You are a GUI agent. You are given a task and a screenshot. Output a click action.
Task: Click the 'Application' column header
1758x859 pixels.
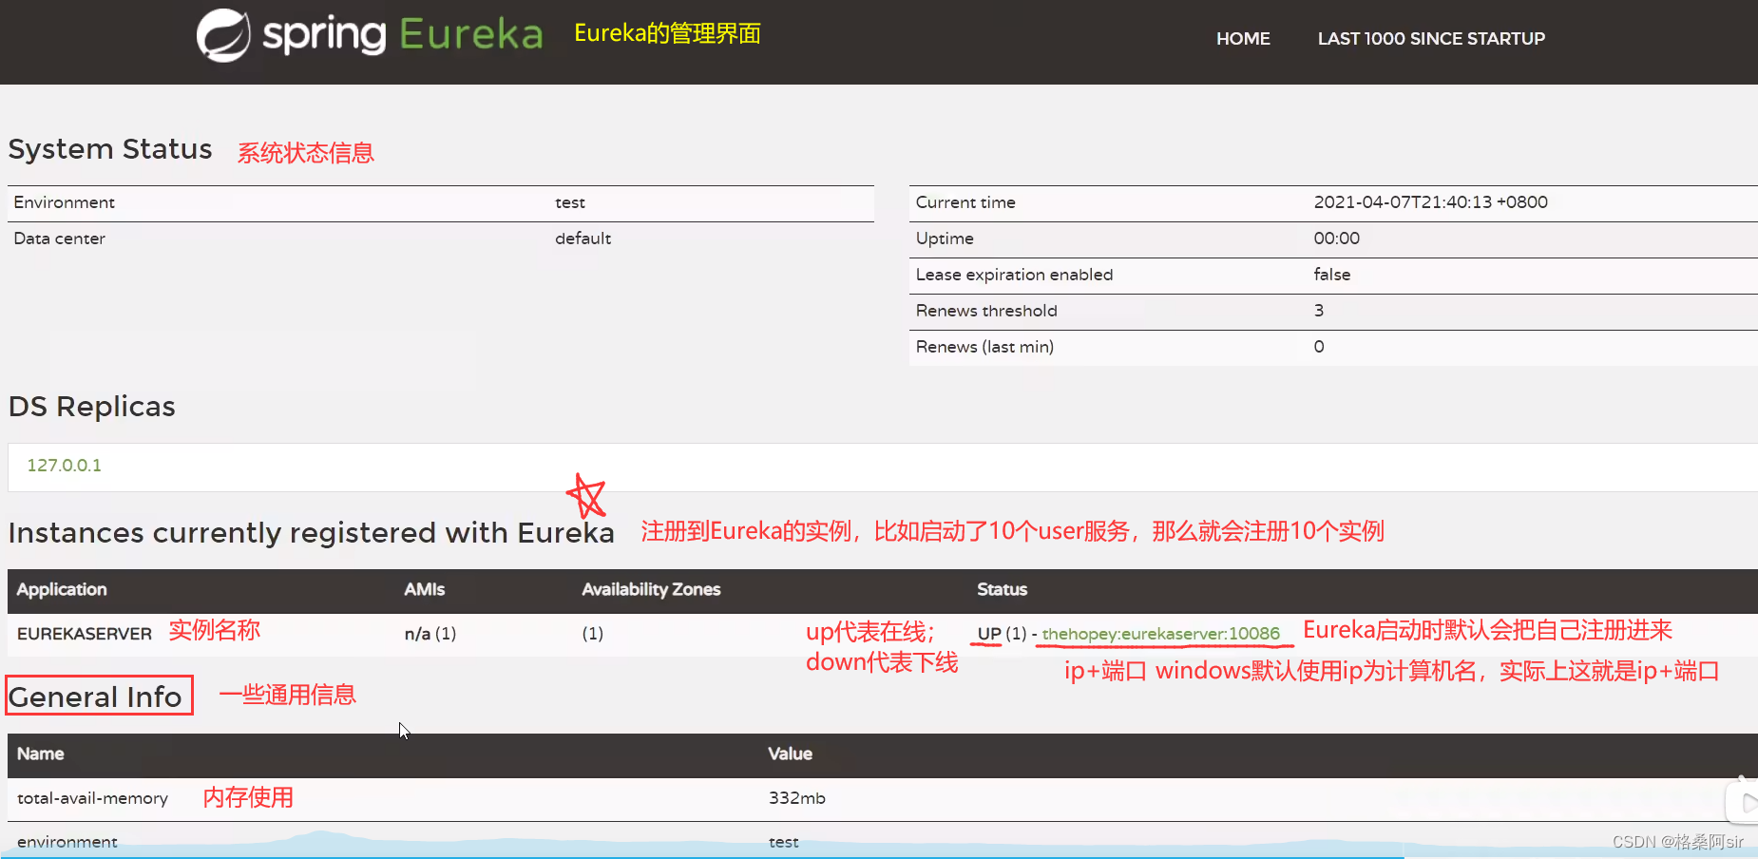(62, 589)
